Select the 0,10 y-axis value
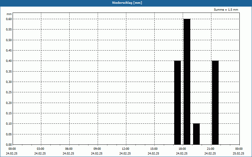Viewport: 252px width, 157px height. click(9, 124)
